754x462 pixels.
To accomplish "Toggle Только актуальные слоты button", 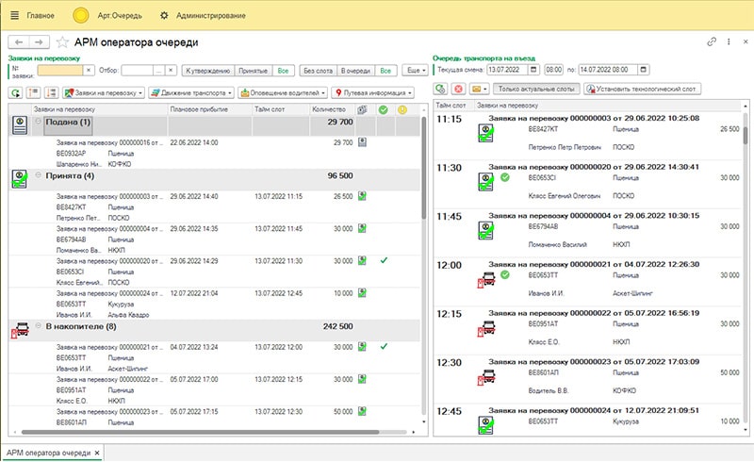I will (536, 89).
